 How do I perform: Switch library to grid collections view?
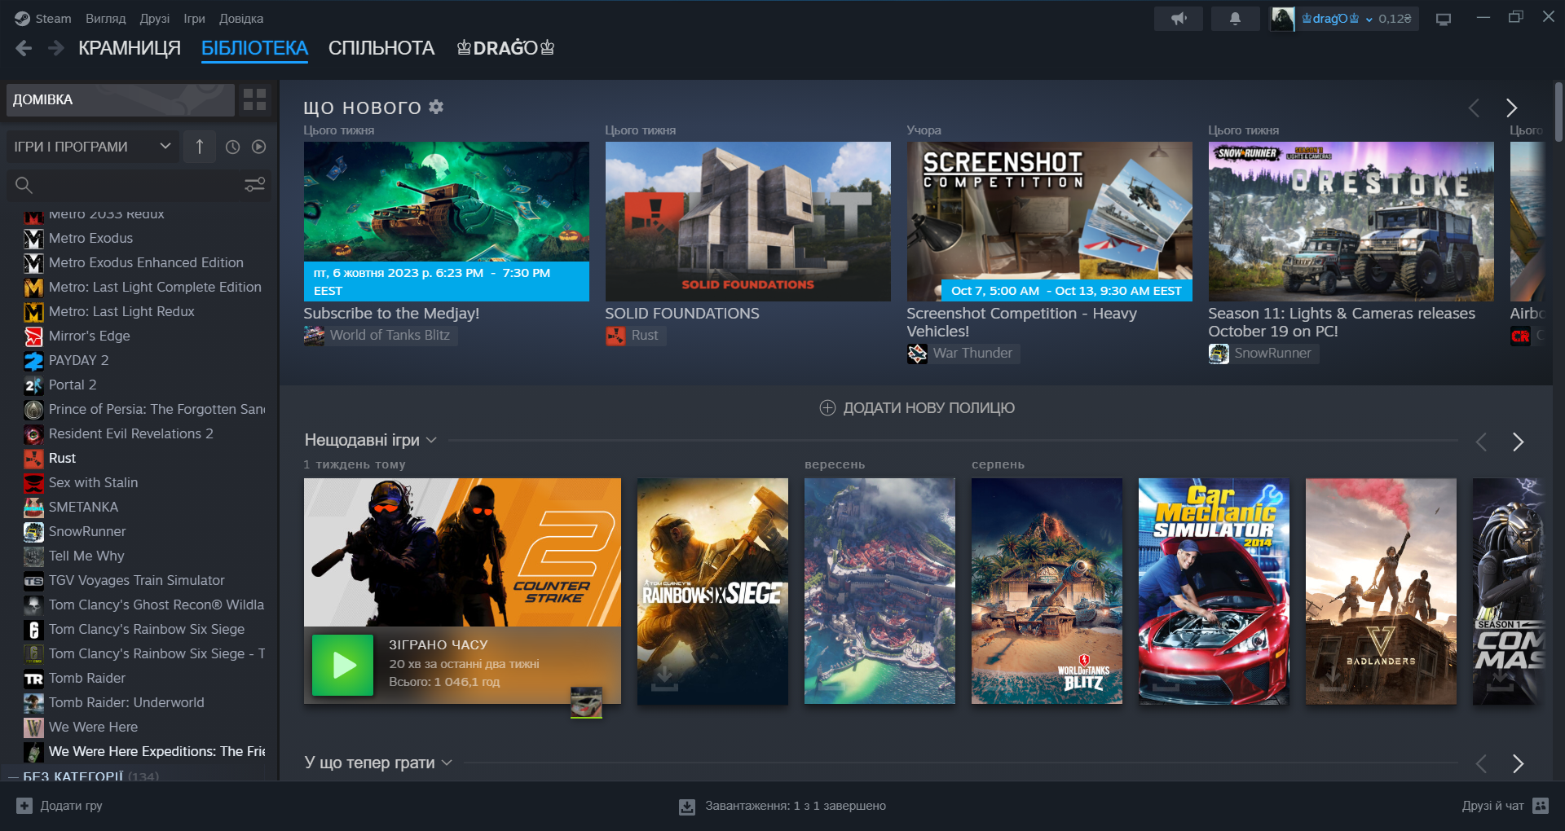tap(254, 99)
